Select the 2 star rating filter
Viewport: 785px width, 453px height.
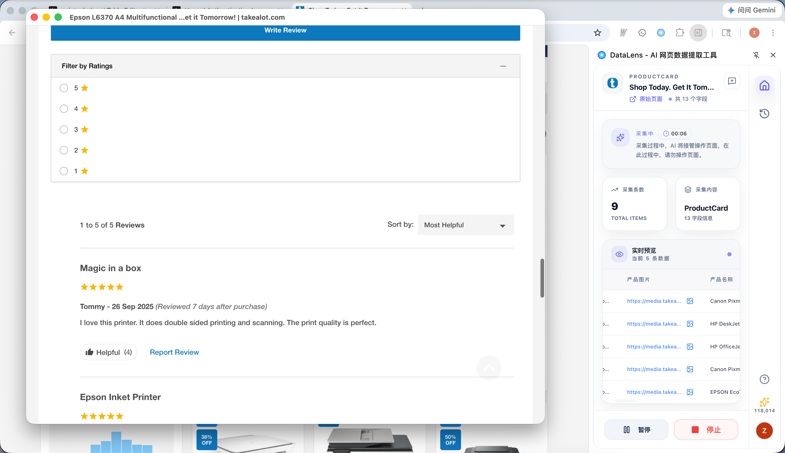coord(64,150)
